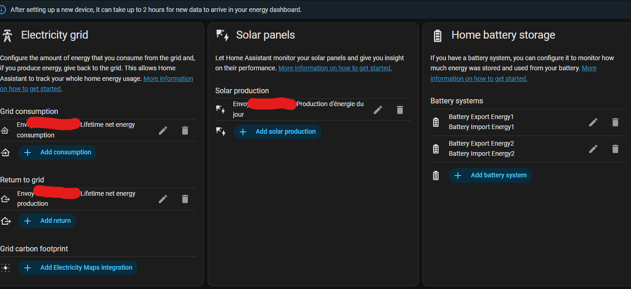Open Electricity grid More information link
The height and width of the screenshot is (289, 631).
coord(168,79)
